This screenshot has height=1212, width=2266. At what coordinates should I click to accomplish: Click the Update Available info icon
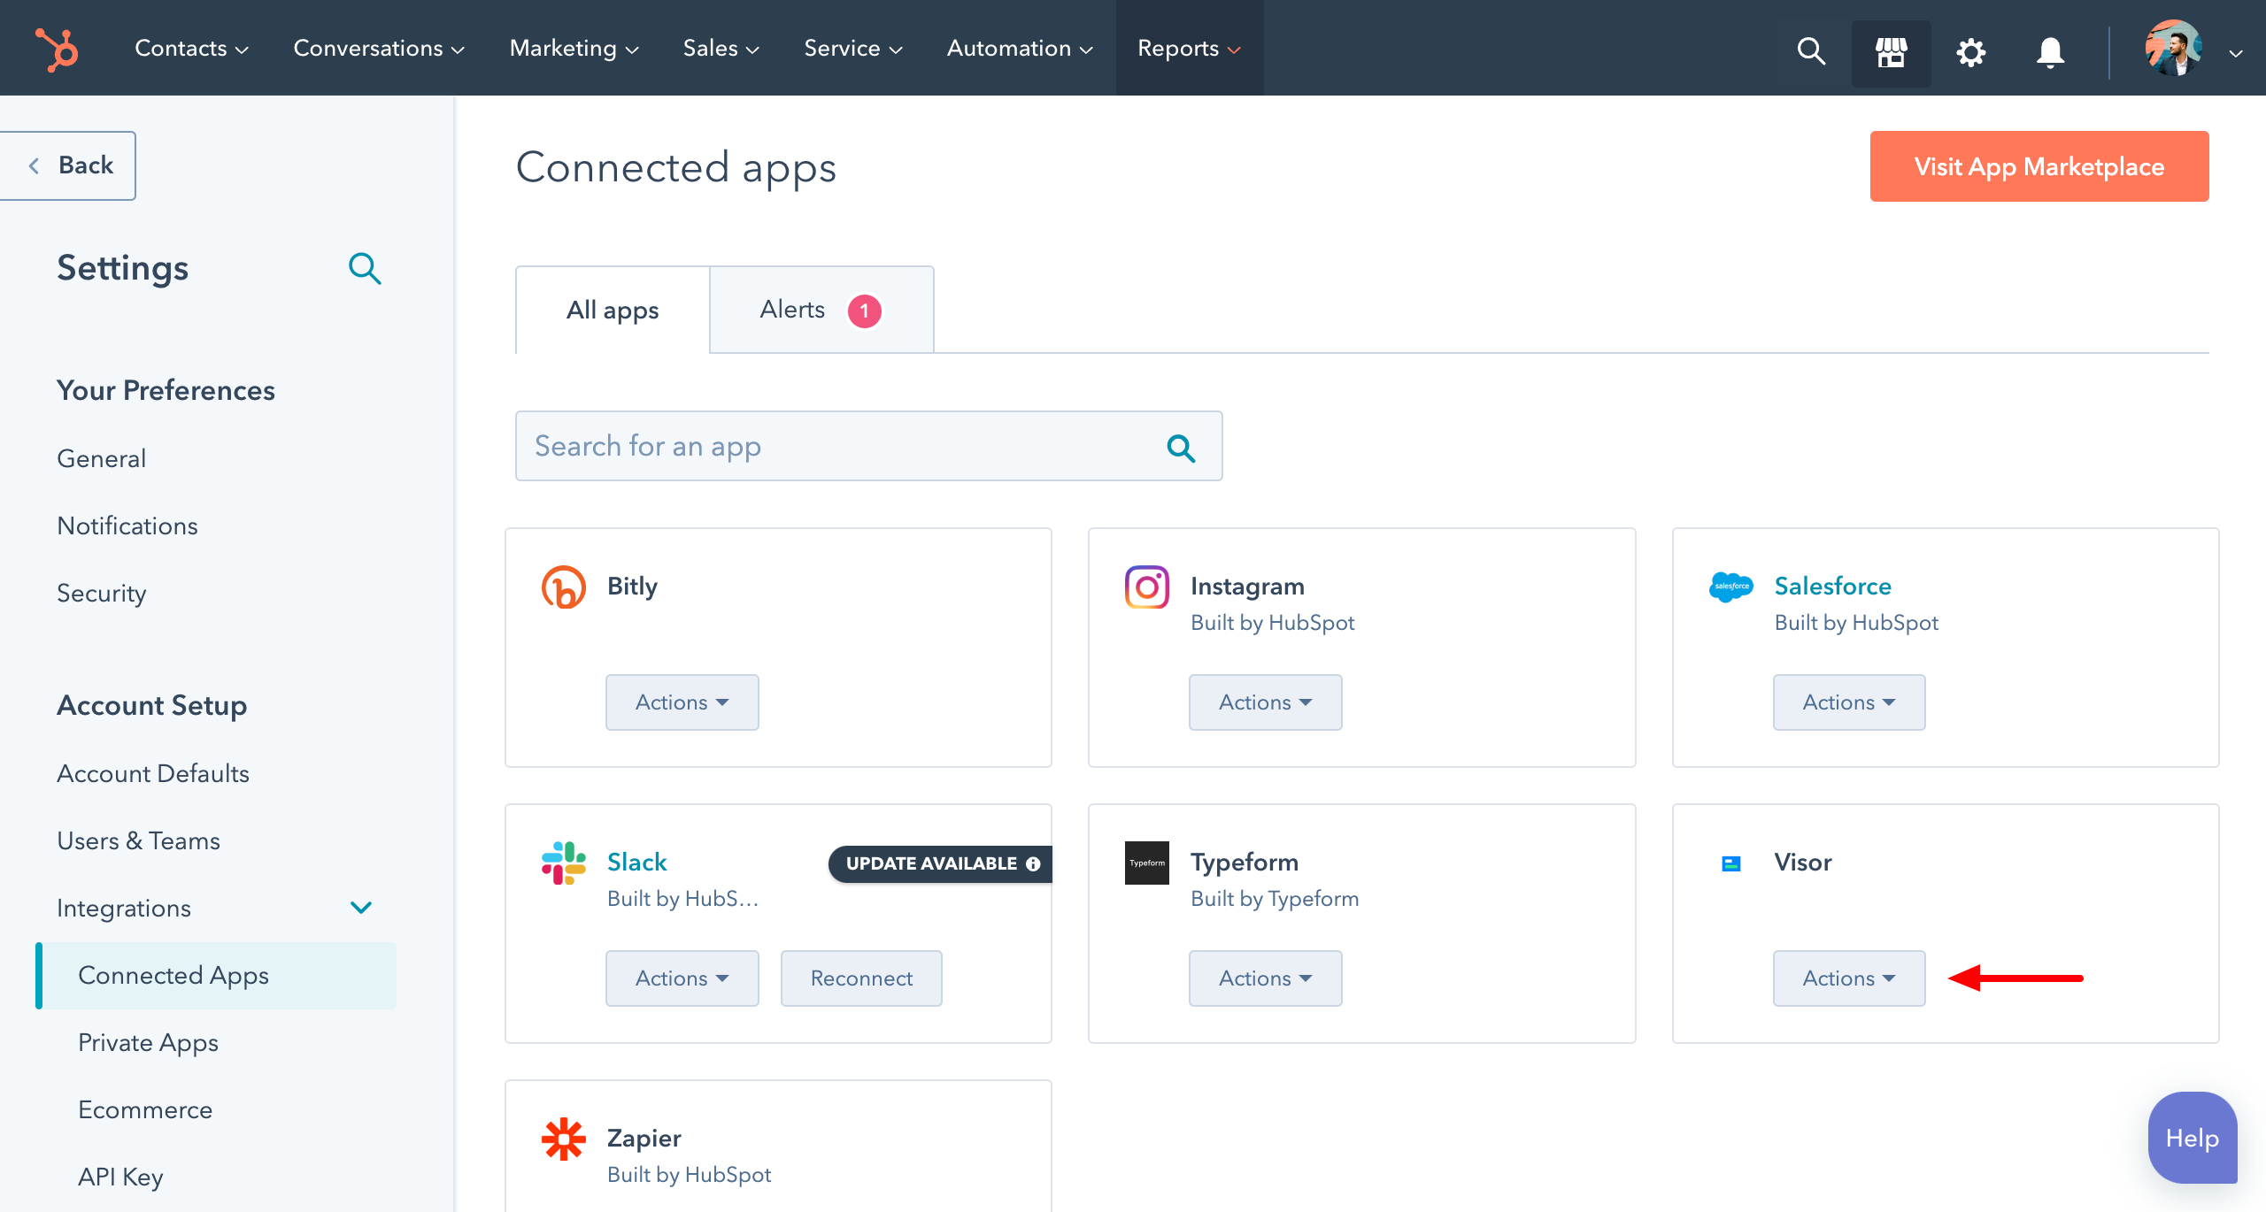[x=1033, y=863]
